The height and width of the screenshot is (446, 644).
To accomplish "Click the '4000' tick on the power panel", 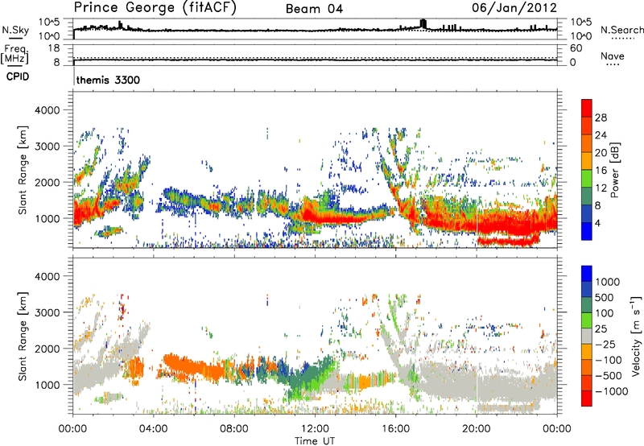I will pyautogui.click(x=47, y=110).
